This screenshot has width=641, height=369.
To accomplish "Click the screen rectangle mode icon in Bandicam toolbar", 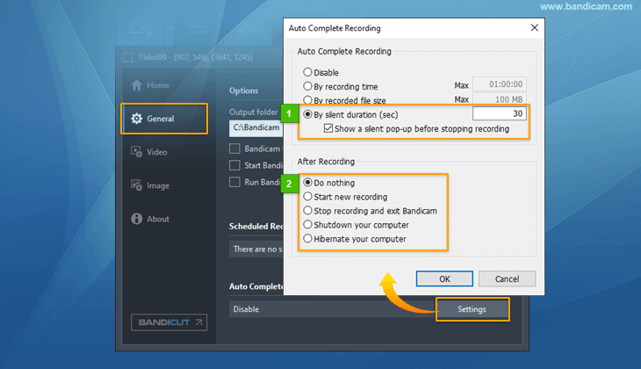I will [141, 30].
